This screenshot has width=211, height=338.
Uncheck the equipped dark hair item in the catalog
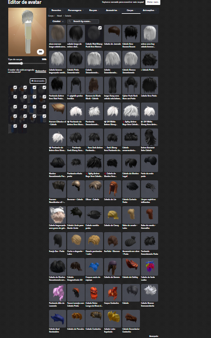coord(100,28)
